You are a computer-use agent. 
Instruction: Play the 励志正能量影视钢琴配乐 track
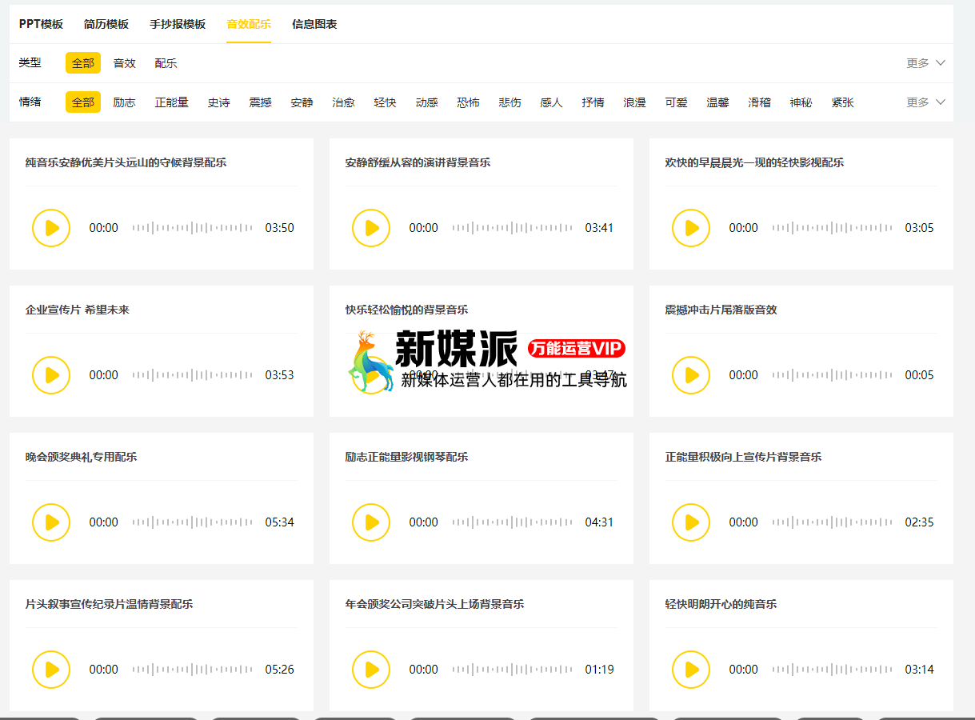[371, 522]
